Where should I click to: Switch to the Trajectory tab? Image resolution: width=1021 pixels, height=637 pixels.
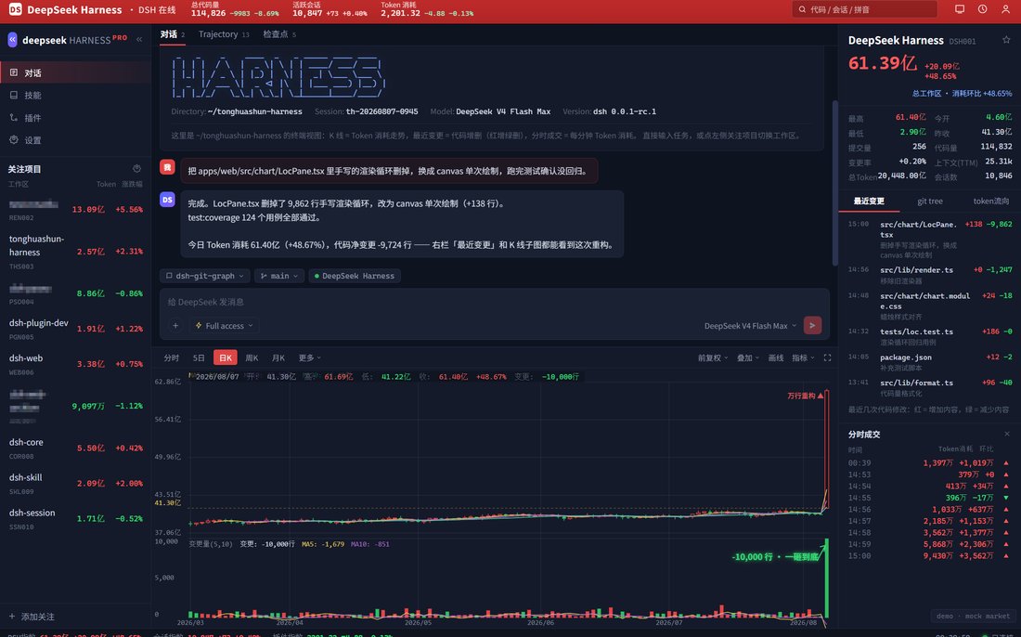pos(224,34)
